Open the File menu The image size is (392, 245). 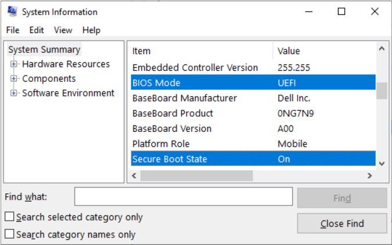click(x=12, y=30)
